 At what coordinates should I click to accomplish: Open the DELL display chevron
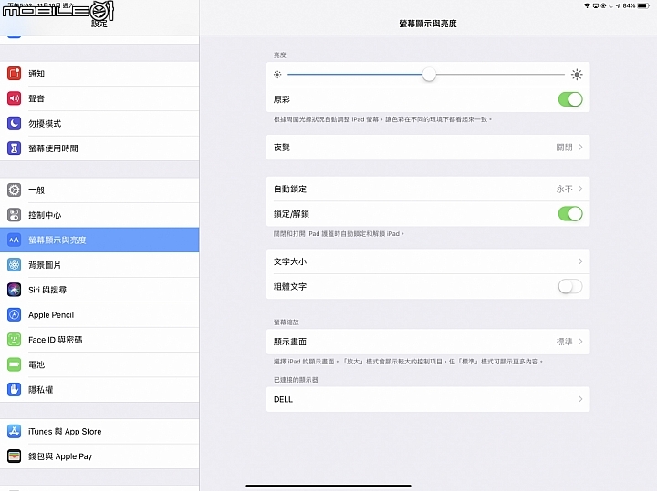580,399
